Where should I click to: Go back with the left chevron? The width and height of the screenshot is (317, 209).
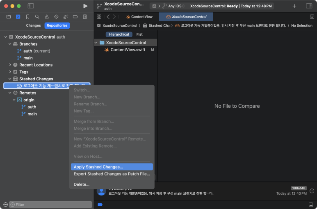(108, 17)
